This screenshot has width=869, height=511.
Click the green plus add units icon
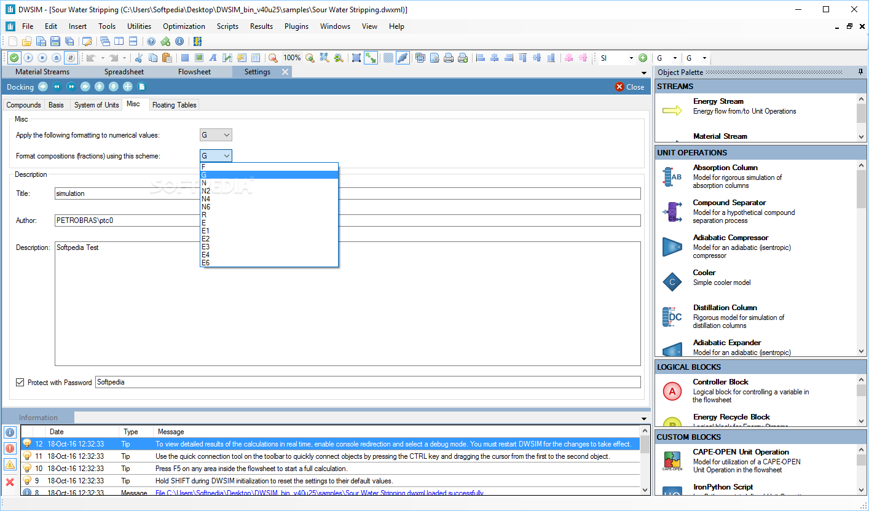pyautogui.click(x=643, y=58)
